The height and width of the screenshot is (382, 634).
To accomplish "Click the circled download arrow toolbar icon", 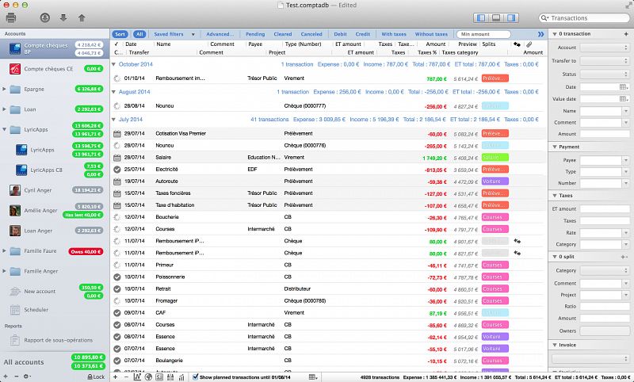I will point(45,17).
